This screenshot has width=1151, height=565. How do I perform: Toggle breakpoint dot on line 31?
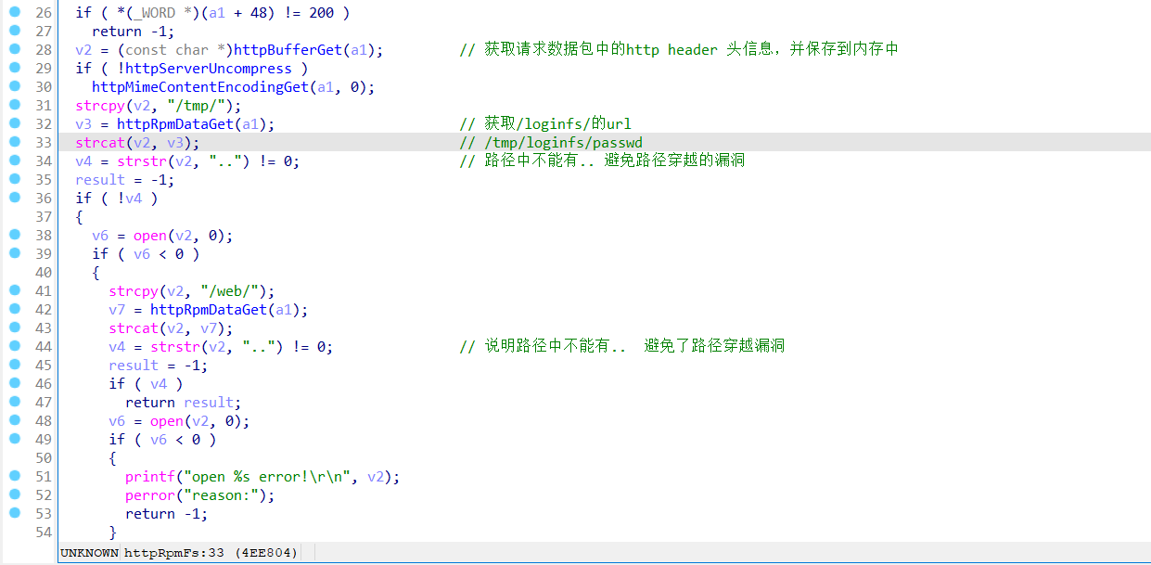pyautogui.click(x=14, y=105)
